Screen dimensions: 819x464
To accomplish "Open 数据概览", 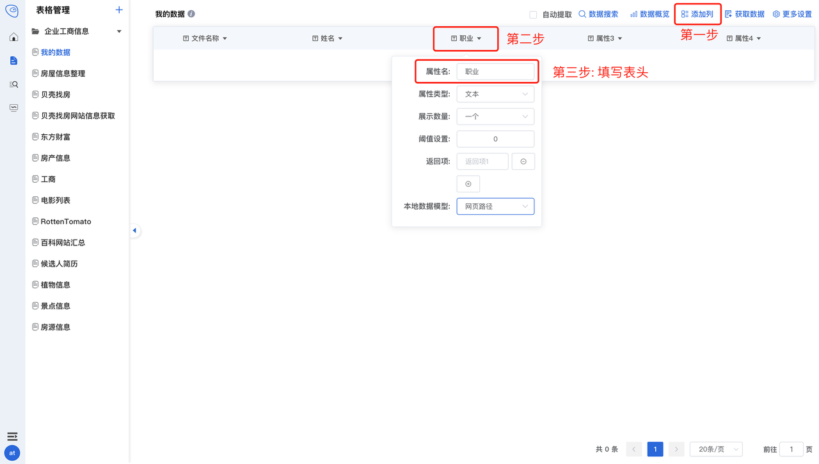I will (x=649, y=14).
